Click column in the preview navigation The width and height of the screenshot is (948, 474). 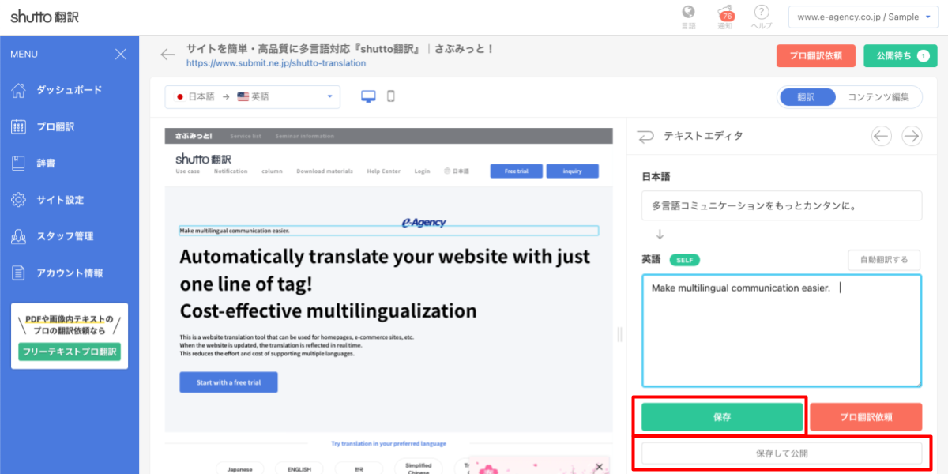point(272,171)
